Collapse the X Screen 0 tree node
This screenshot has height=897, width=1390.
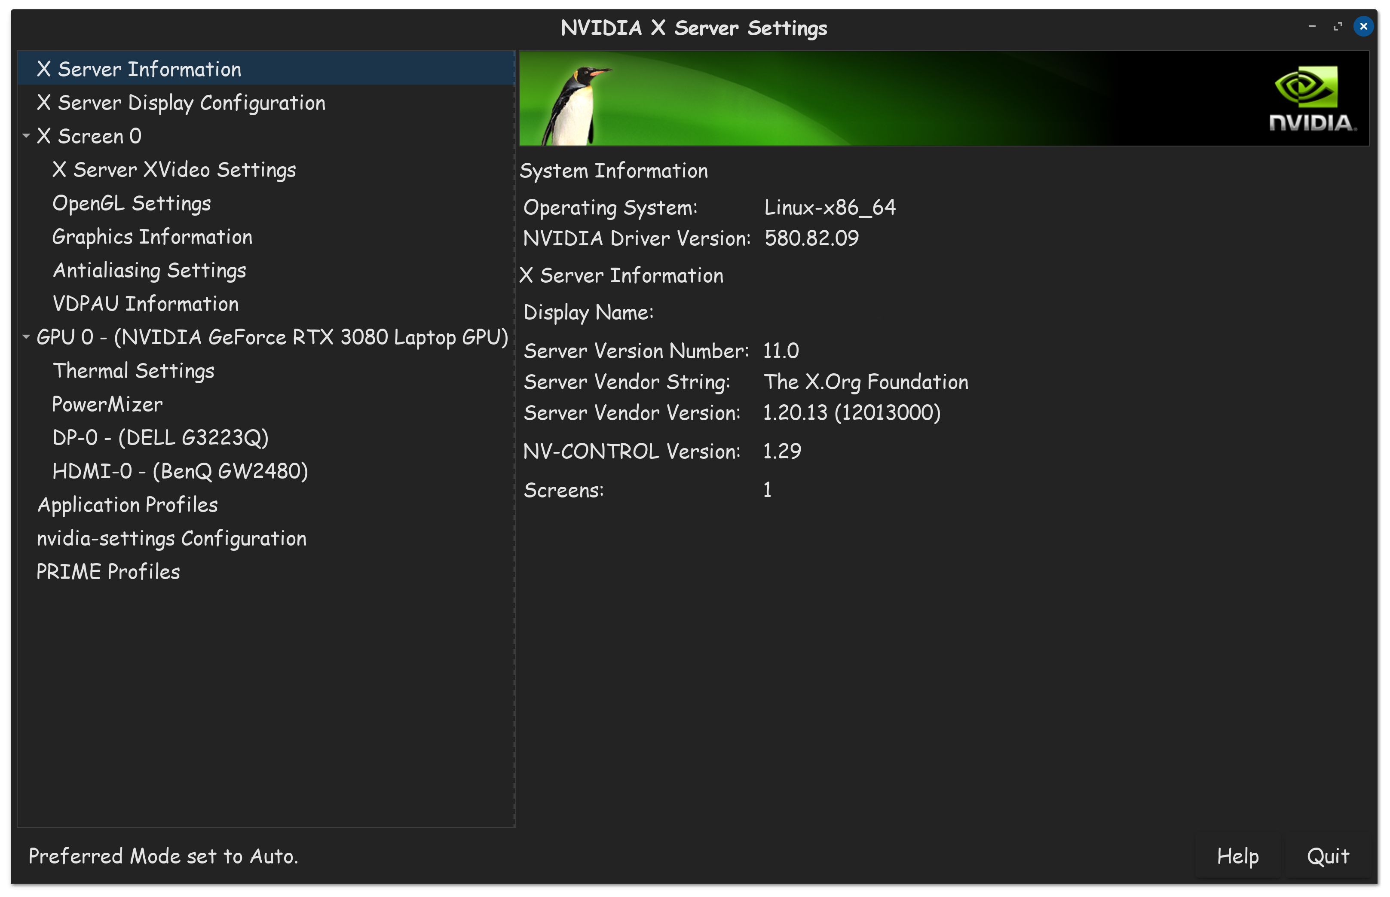pos(26,136)
